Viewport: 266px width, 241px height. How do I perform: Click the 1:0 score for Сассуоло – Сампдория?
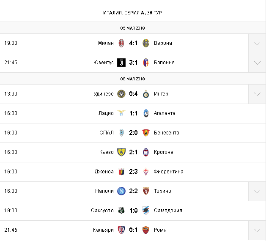[134, 211]
